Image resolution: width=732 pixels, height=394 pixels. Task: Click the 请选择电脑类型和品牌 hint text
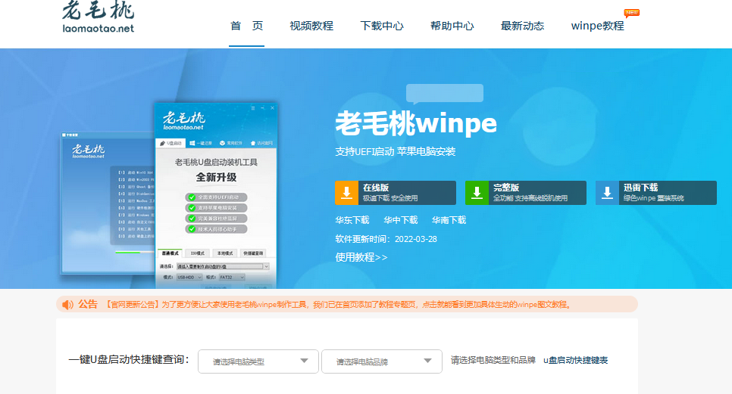(x=493, y=361)
